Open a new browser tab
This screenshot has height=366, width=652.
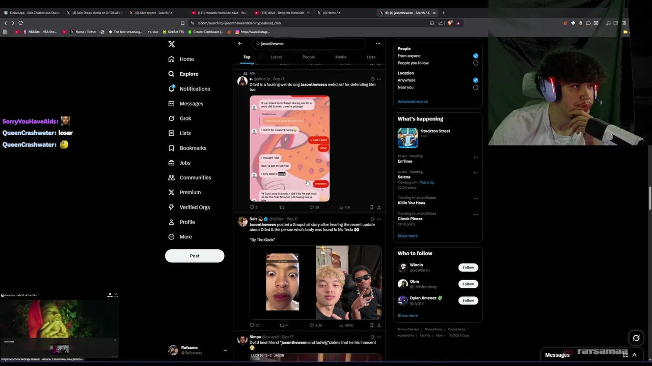tap(443, 13)
